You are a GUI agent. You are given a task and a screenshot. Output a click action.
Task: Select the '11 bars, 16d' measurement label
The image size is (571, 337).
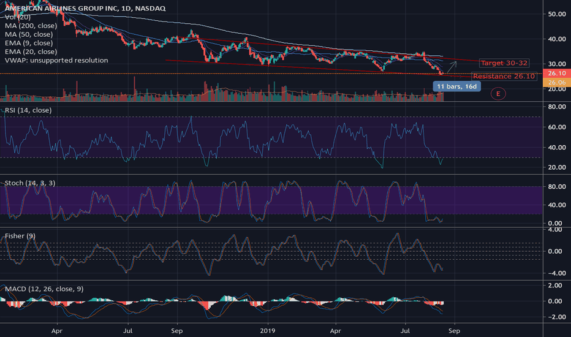coord(456,86)
